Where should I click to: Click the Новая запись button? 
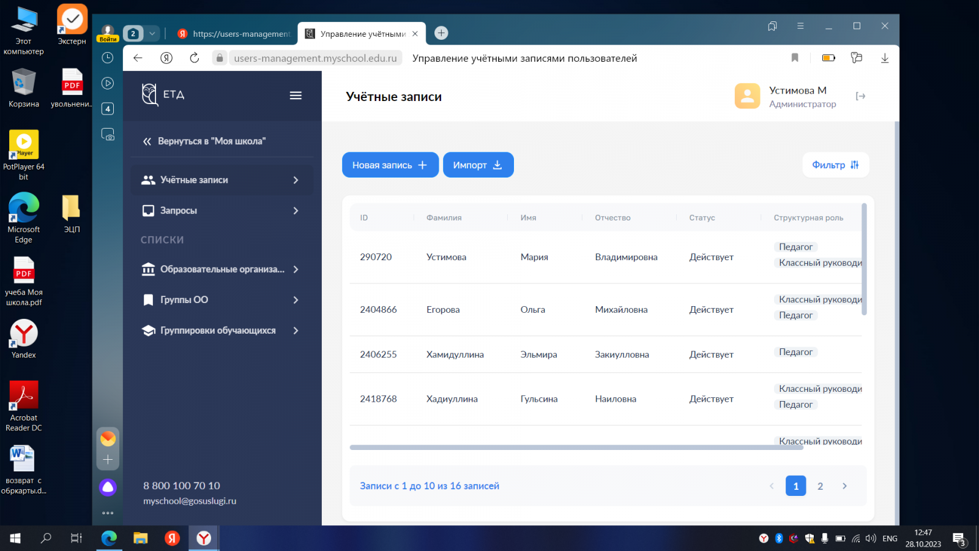click(390, 165)
